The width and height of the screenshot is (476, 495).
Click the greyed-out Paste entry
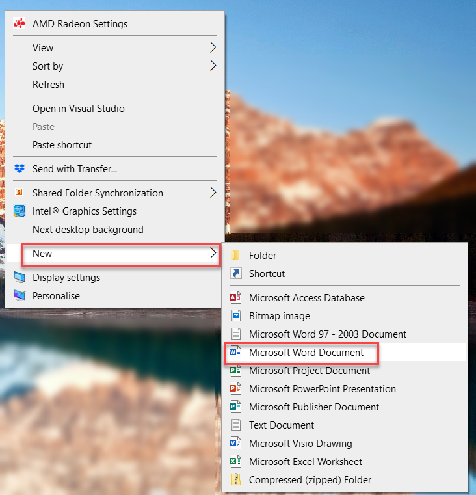pyautogui.click(x=114, y=127)
